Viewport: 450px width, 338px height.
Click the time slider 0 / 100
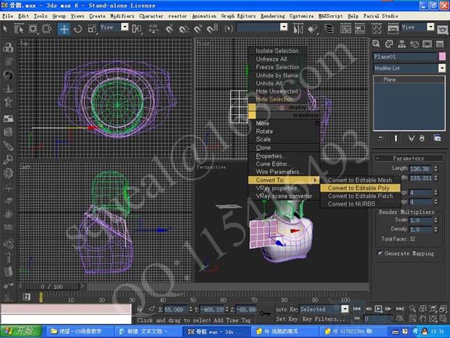click(52, 286)
